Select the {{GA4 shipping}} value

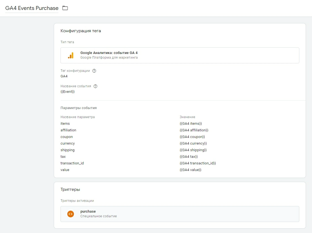click(x=193, y=150)
